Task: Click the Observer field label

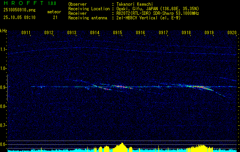Action: (x=77, y=4)
